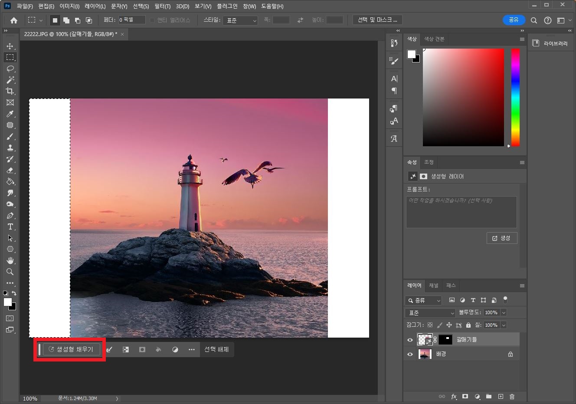The height and width of the screenshot is (404, 576).
Task: Hide the 배경 layer
Action: tap(410, 354)
